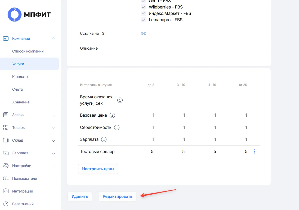The height and width of the screenshot is (210, 299).
Task: Expand the Заявки sidebar section
Action: click(x=53, y=115)
